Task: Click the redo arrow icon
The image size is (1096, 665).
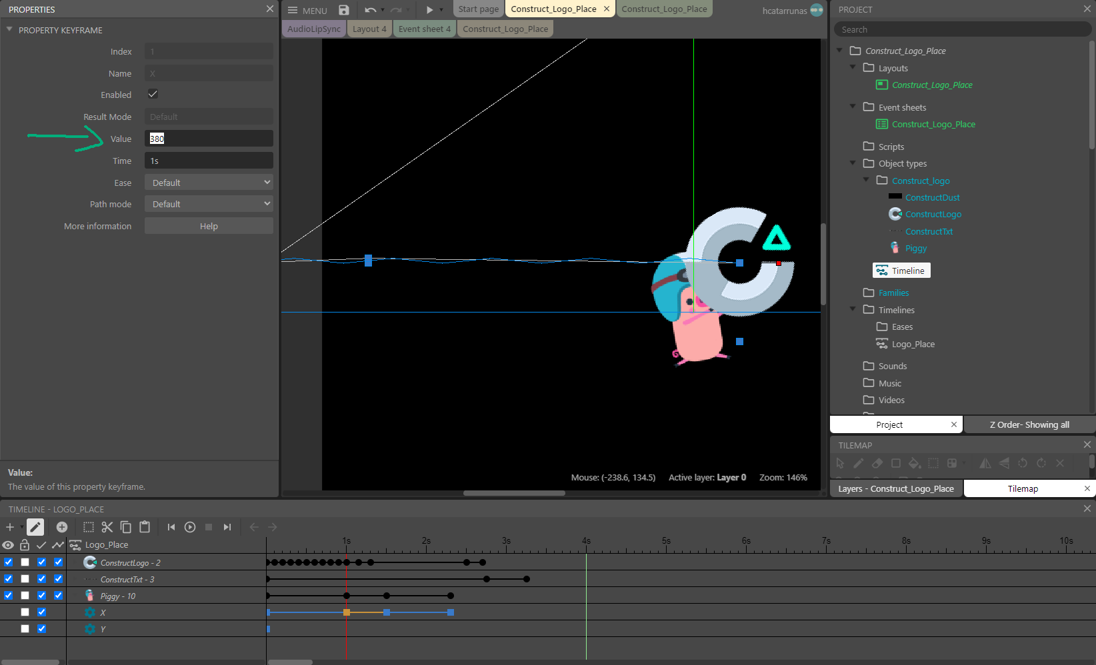Action: point(396,10)
